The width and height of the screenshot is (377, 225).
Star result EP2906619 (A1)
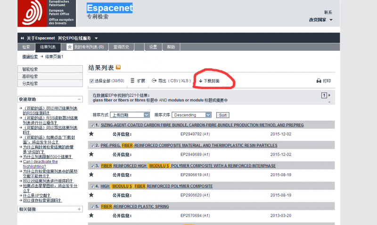[x=91, y=175]
